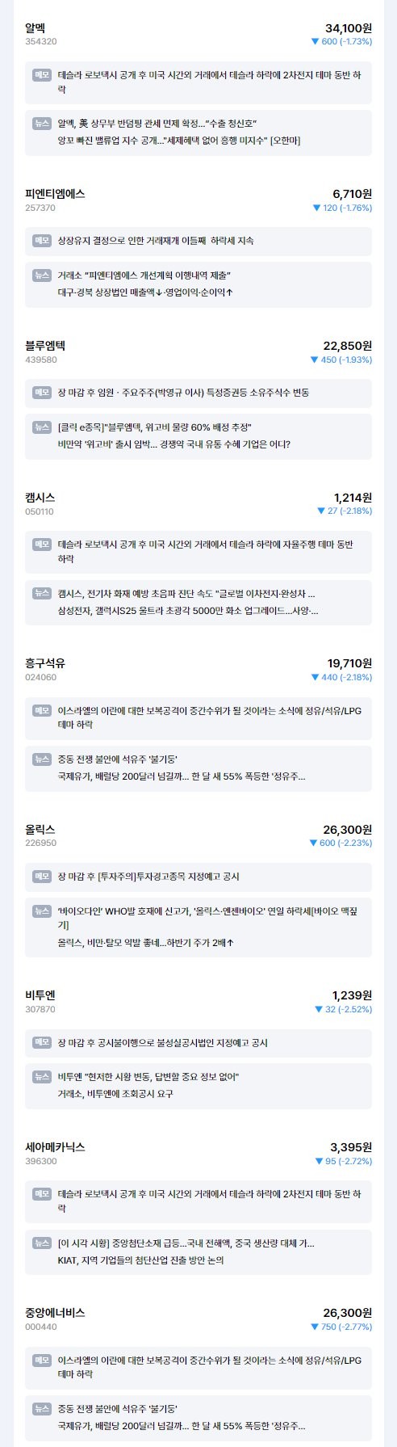Click the 메모 badge under 비투엔
The height and width of the screenshot is (1447, 397).
(x=42, y=1042)
